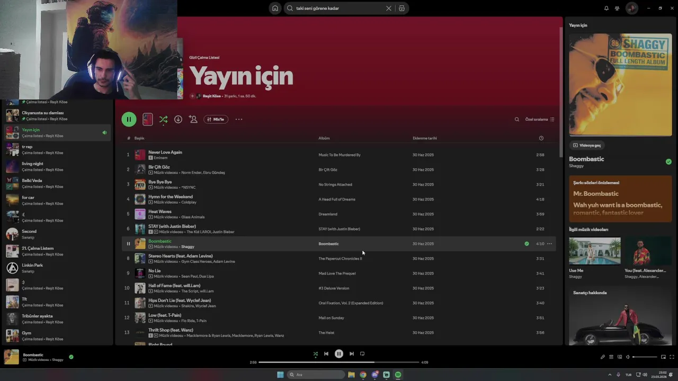Screen dimensions: 678x381
Task: Toggle playlist shuffle in action bar
Action: 163,119
